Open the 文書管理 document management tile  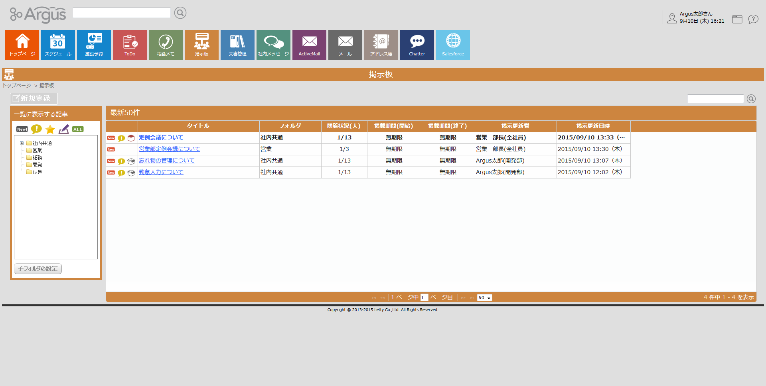[x=237, y=45]
